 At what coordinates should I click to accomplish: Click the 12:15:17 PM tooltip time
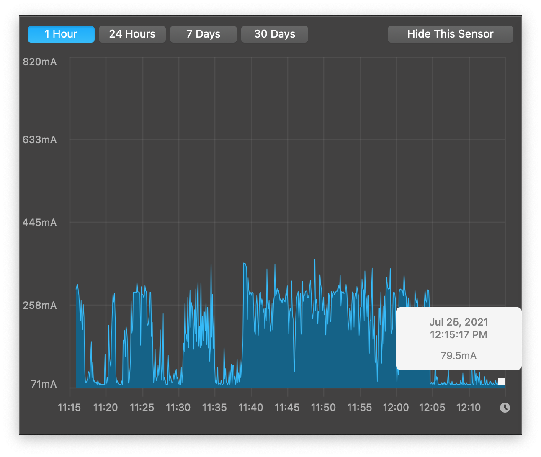coord(459,335)
